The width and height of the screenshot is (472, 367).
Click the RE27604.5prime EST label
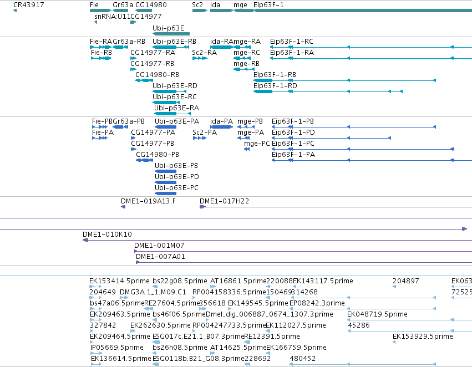pos(172,303)
